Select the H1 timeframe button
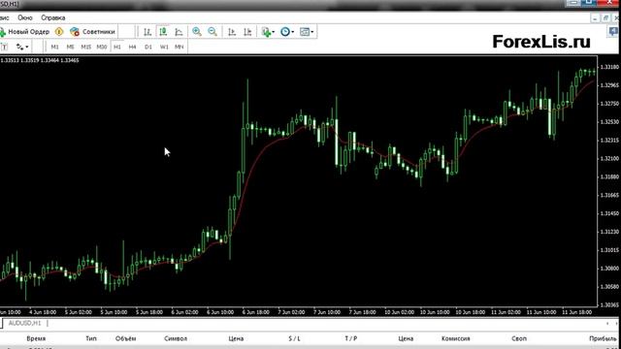Viewport: 621px width, 349px height. pyautogui.click(x=117, y=47)
